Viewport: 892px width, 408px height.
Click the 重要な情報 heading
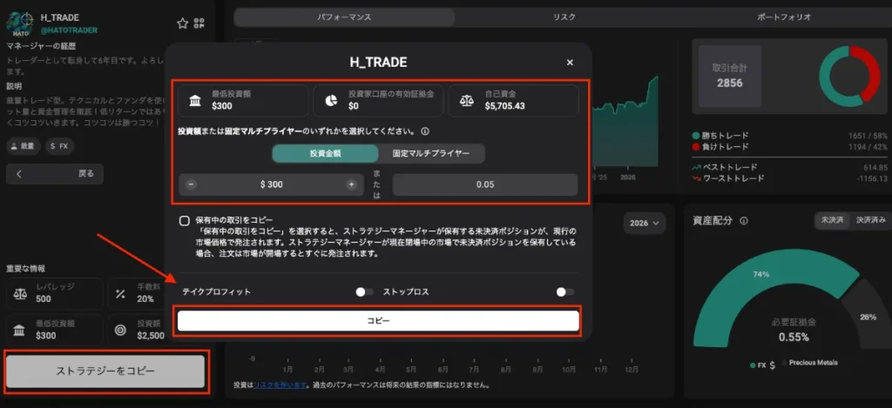click(25, 268)
